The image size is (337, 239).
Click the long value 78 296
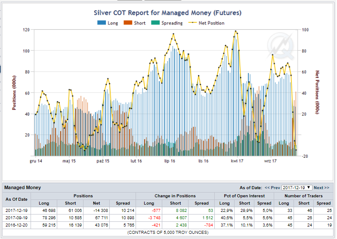point(49,218)
